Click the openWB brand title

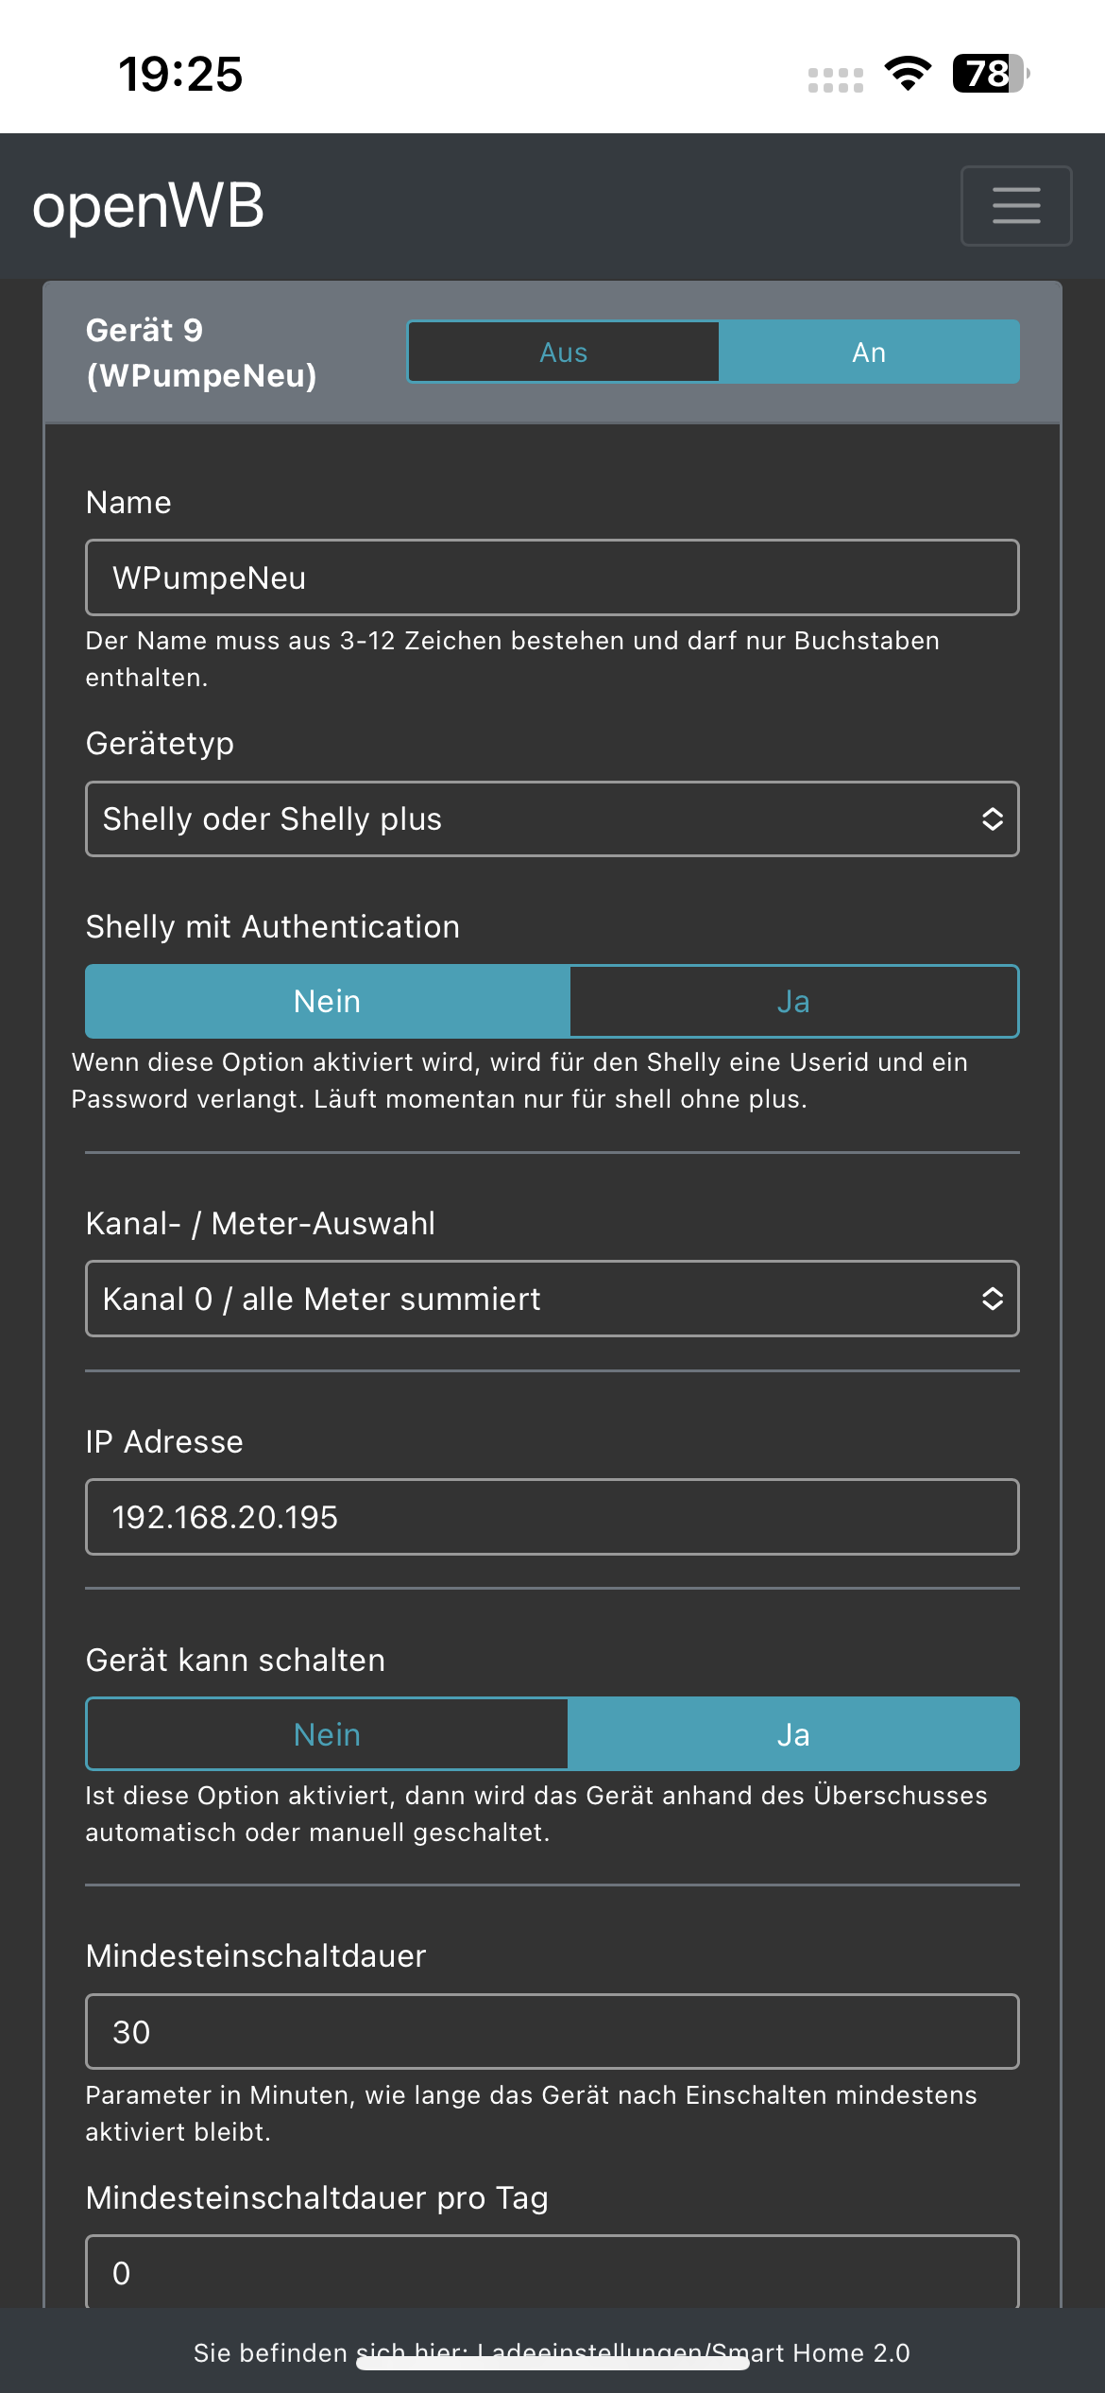pos(148,206)
